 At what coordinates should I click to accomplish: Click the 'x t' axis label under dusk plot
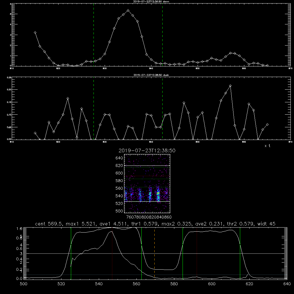coord(267,146)
